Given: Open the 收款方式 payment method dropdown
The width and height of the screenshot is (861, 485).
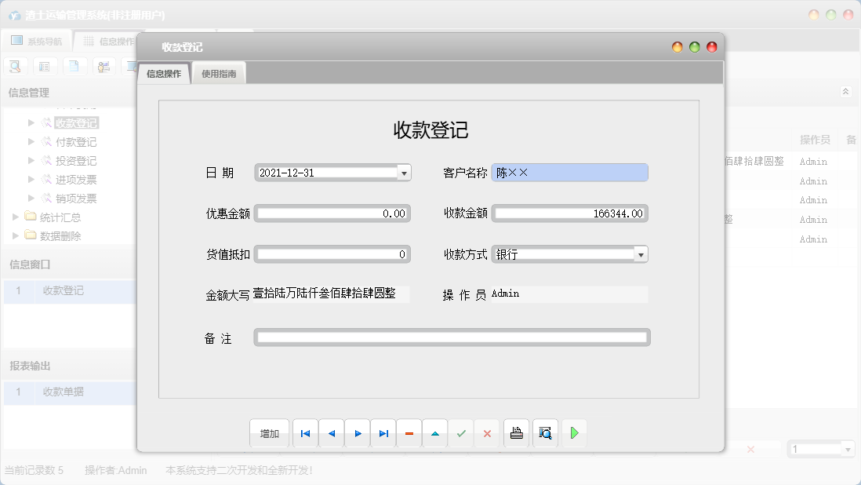Looking at the screenshot, I should click(641, 254).
